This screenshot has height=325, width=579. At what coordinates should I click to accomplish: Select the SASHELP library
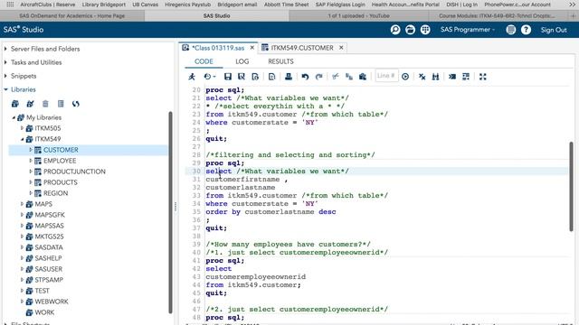tap(48, 258)
